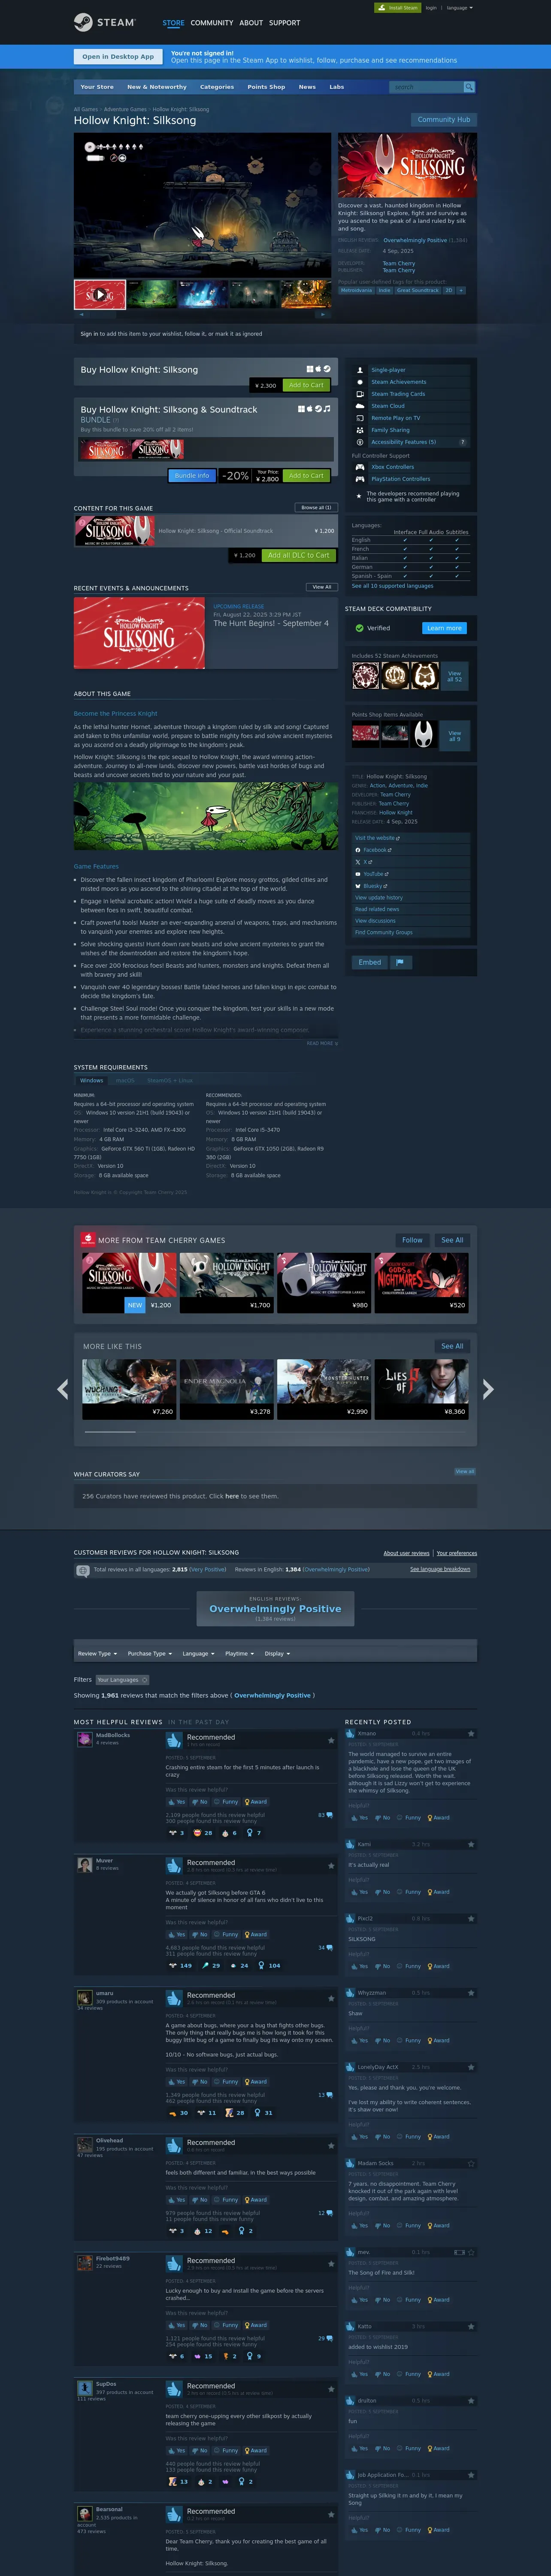The image size is (551, 2576).
Task: Vote No on MadBollocks review
Action: point(199,1802)
